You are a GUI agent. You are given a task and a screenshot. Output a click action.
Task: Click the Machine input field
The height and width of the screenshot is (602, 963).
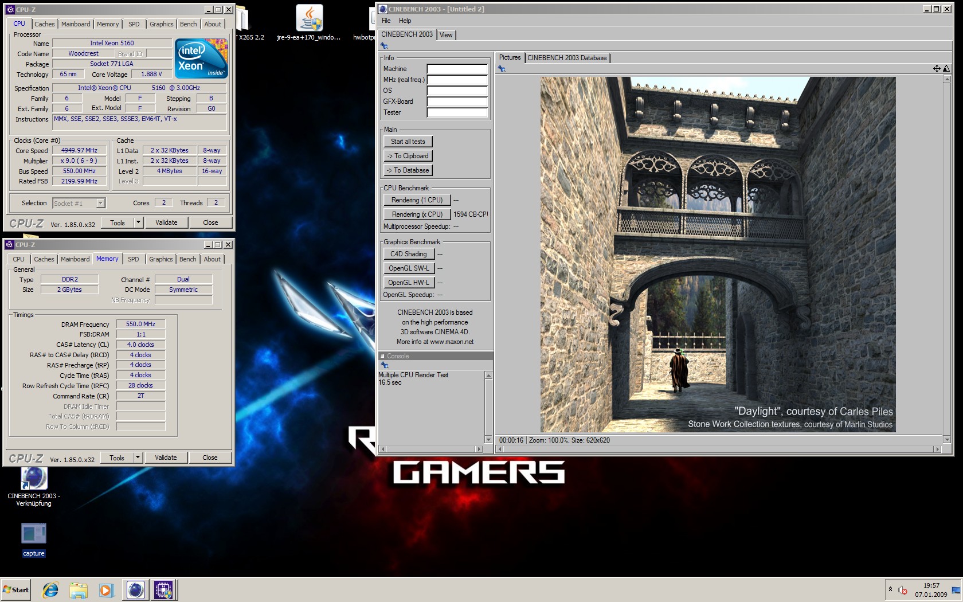457,69
